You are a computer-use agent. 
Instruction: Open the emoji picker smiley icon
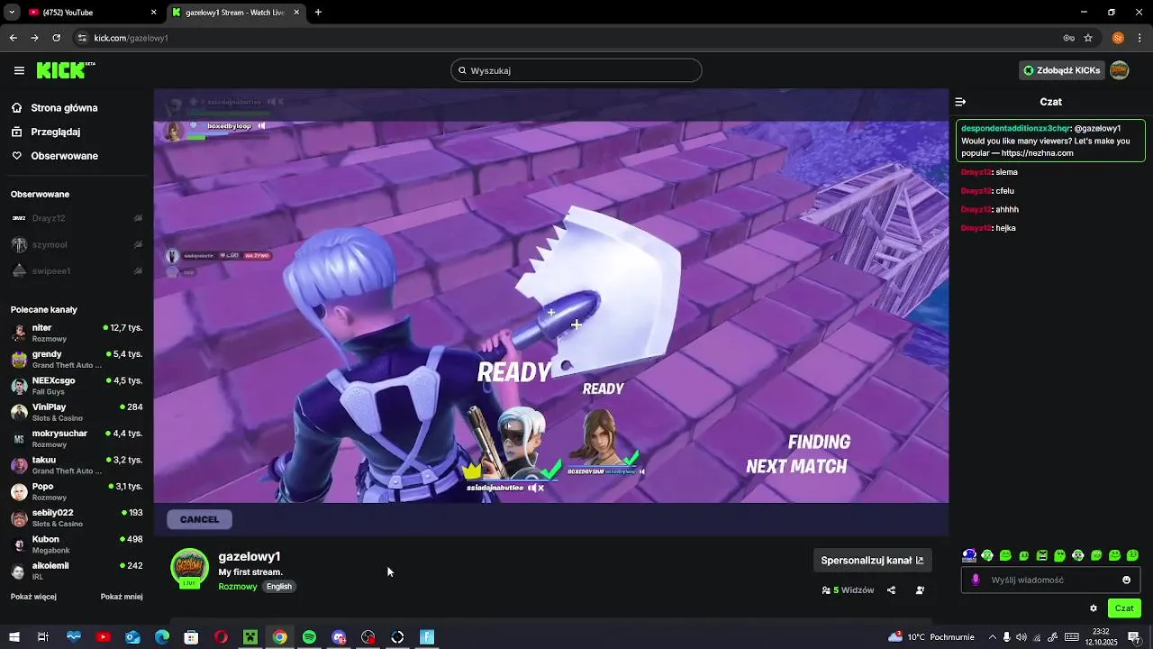pyautogui.click(x=1126, y=580)
